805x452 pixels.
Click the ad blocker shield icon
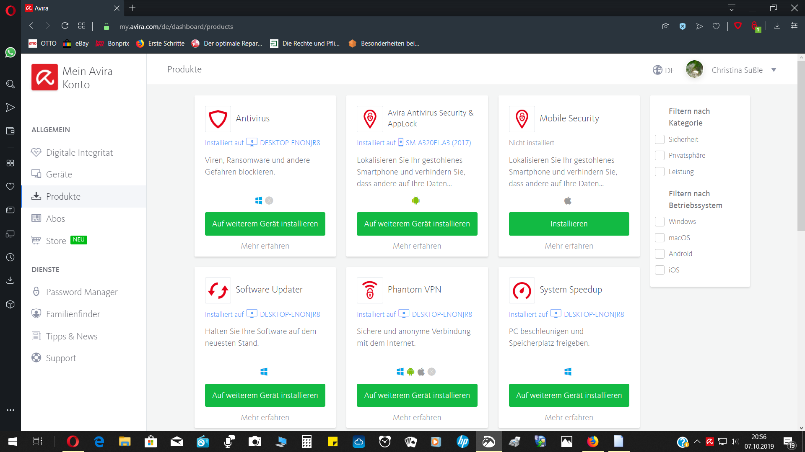tap(683, 26)
